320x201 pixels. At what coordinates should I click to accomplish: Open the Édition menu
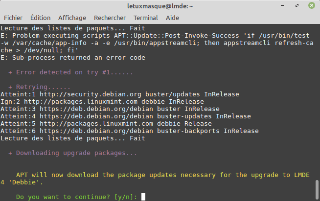click(x=40, y=18)
